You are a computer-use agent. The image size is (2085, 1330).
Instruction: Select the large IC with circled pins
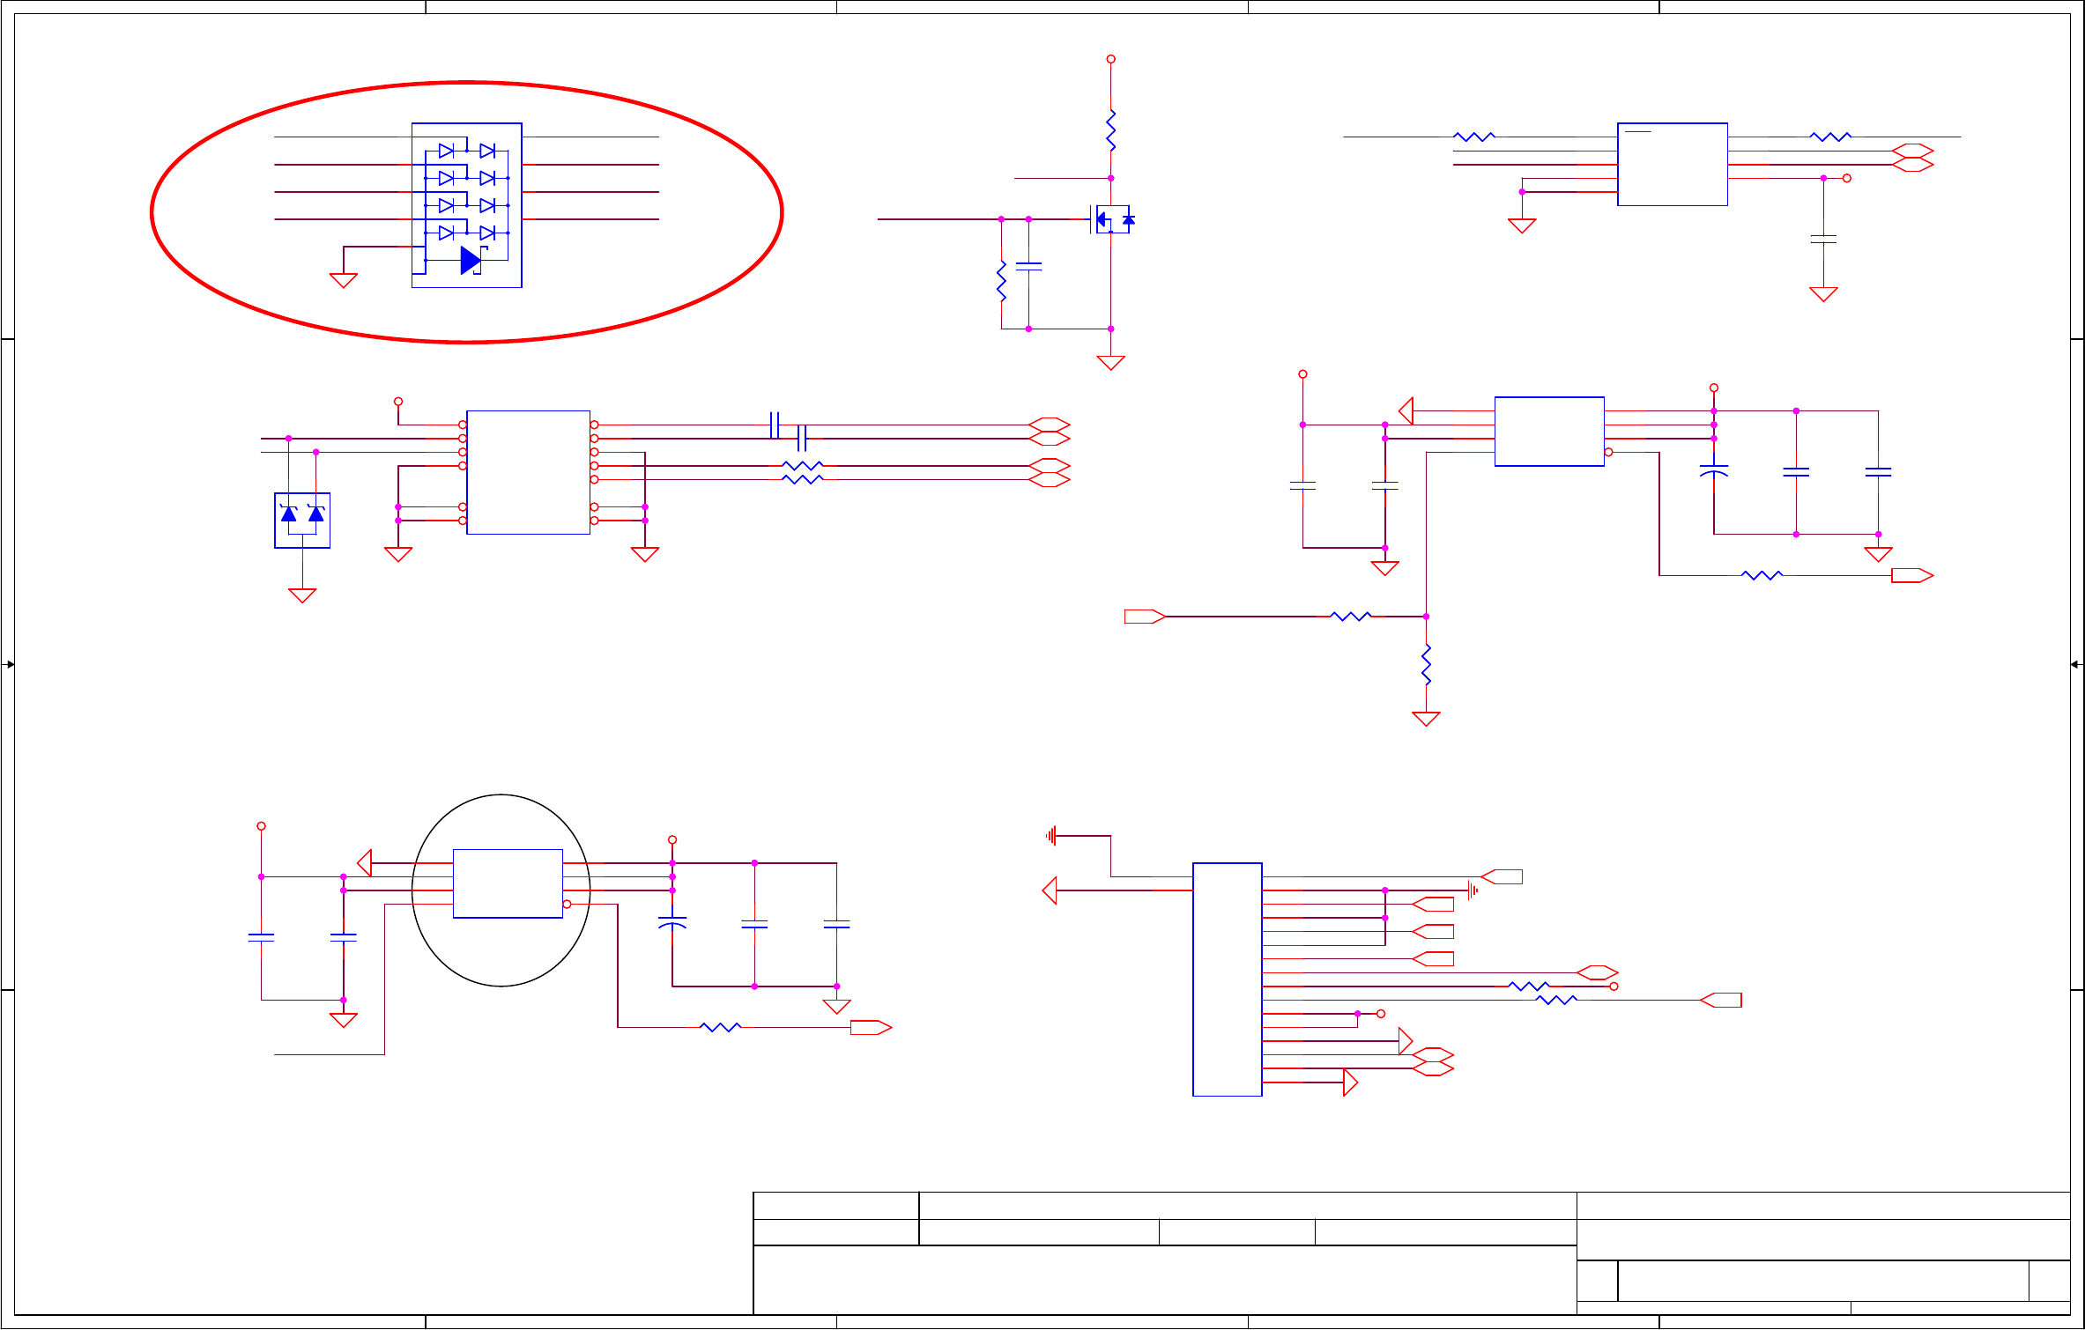pos(528,472)
